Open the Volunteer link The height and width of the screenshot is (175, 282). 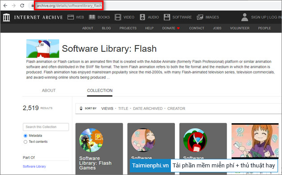coord(240,28)
